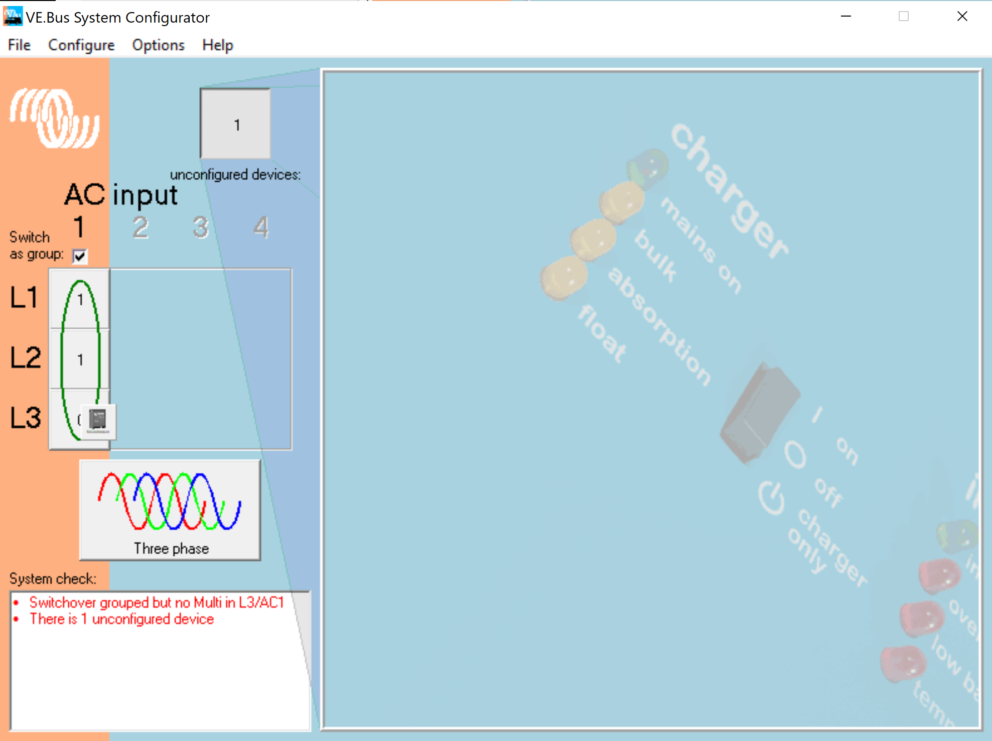Viewport: 992px width, 741px height.
Task: Select the L1 phase slot for AC input 1
Action: [80, 300]
